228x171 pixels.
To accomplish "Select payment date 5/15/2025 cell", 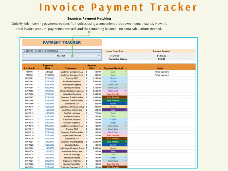I will point(49,75).
